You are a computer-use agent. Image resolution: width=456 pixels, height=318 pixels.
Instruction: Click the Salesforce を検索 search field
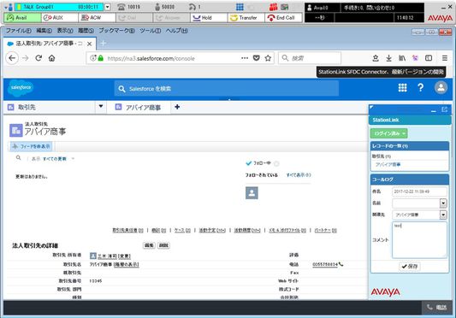coord(227,89)
